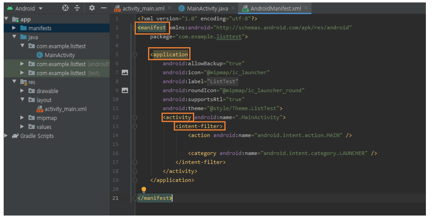Viewport: 432px width, 220px height.
Task: Click the xml version declaration line
Action: [197, 19]
